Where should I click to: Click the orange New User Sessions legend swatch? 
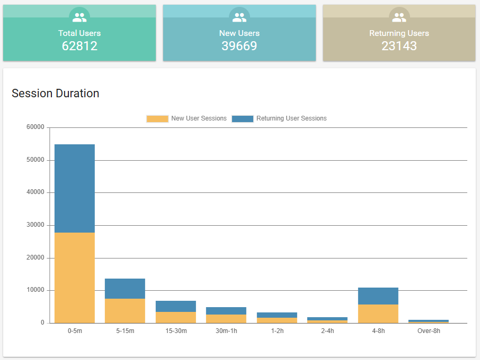pos(157,118)
